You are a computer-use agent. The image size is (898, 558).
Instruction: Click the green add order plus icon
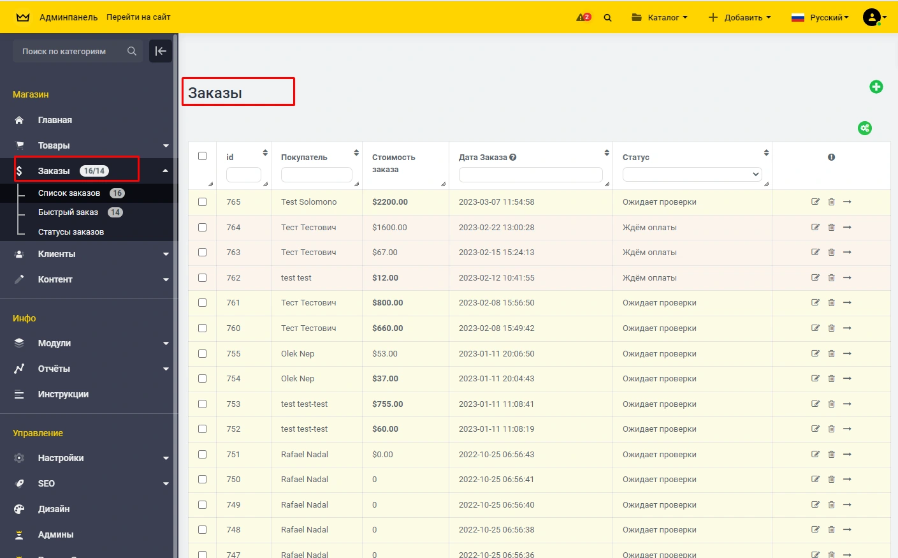(876, 87)
